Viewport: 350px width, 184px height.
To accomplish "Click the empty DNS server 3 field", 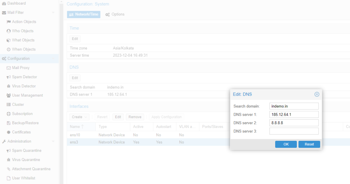I will (294, 131).
